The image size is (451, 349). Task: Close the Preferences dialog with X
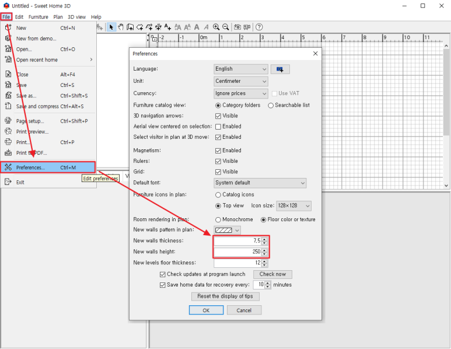click(x=315, y=54)
